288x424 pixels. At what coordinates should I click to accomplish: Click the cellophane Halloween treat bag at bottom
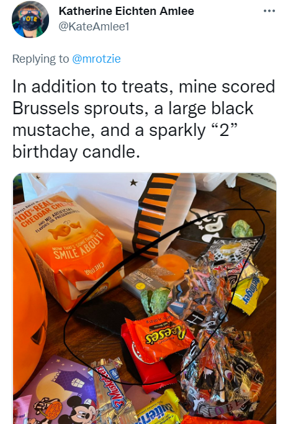pyautogui.click(x=223, y=376)
